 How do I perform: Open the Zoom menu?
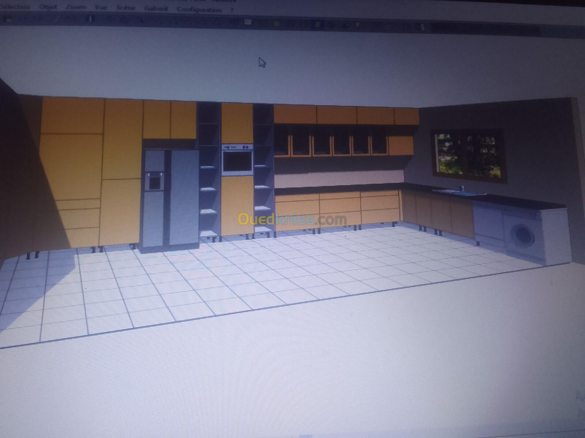(76, 7)
